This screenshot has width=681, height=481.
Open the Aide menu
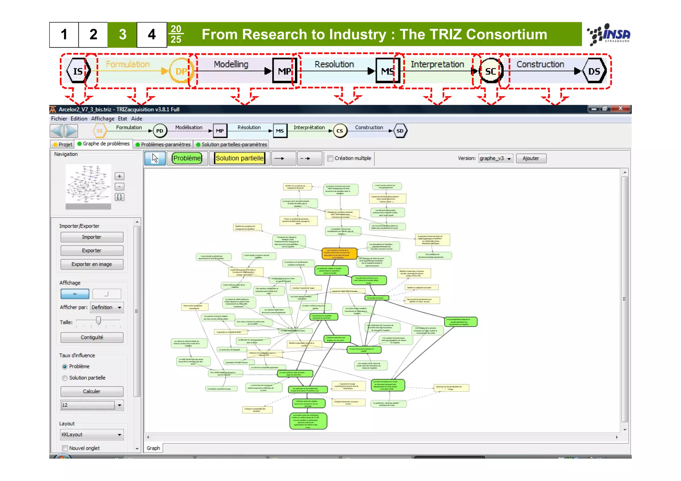pos(137,119)
